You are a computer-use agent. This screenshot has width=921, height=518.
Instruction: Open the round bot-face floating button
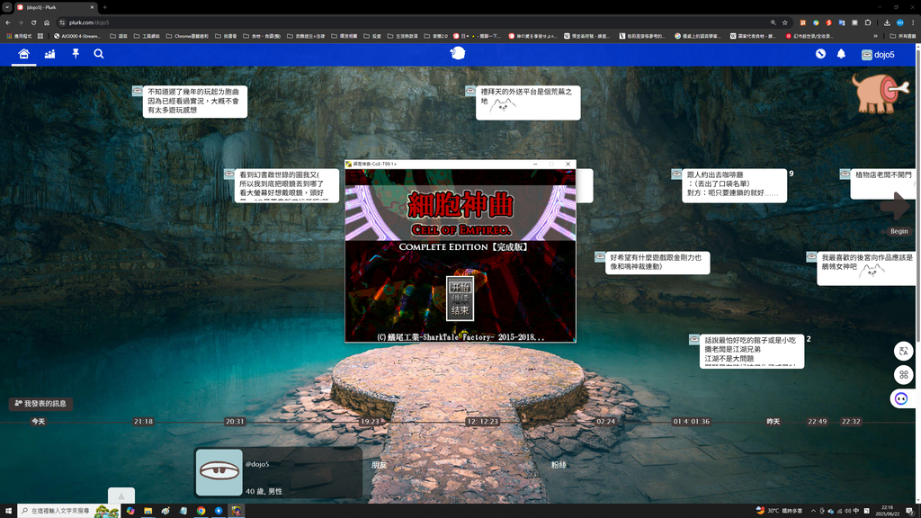901,398
